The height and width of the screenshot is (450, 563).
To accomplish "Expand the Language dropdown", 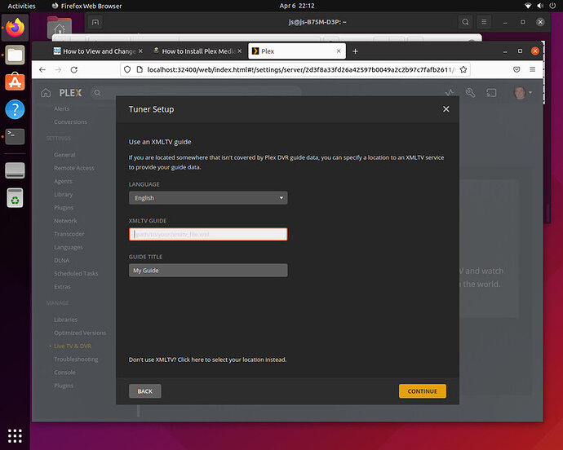I will pos(208,198).
